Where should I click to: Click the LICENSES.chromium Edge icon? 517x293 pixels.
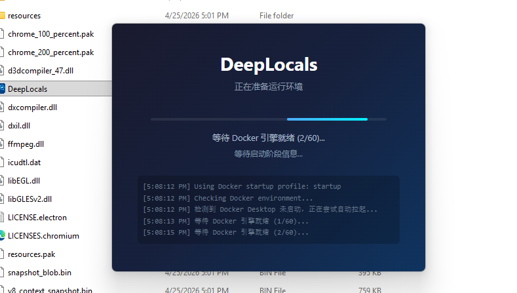tap(3, 235)
